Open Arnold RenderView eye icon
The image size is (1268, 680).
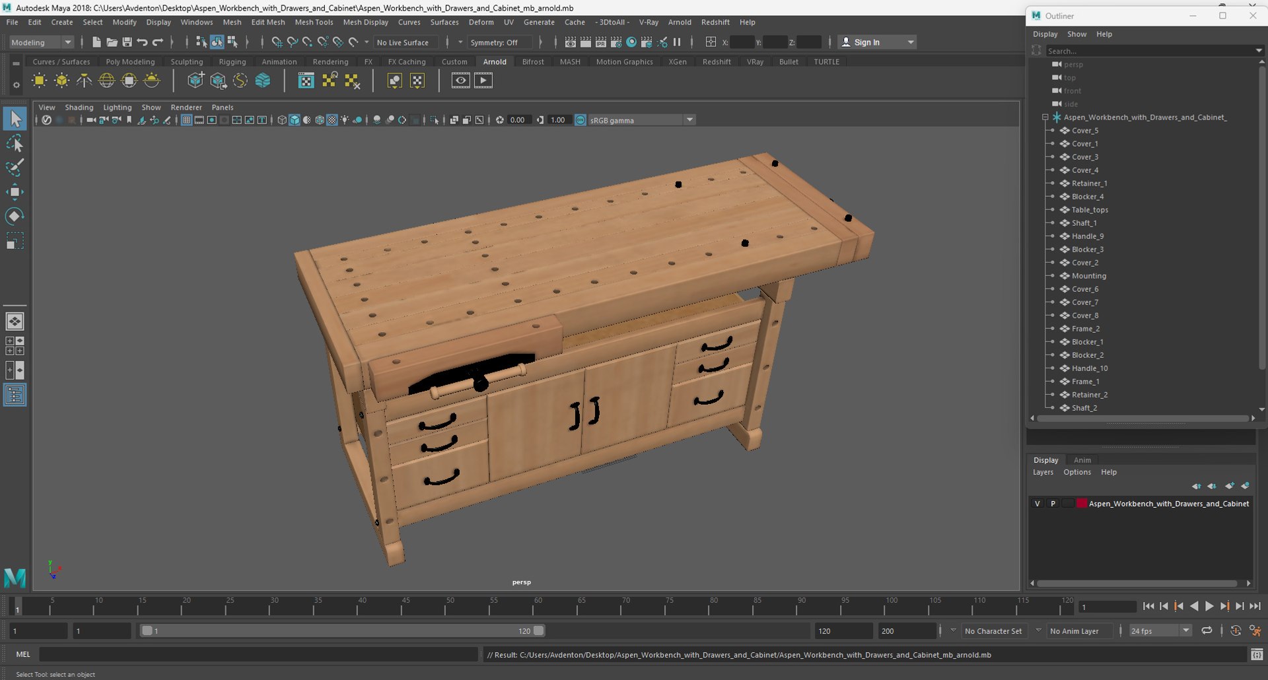460,81
